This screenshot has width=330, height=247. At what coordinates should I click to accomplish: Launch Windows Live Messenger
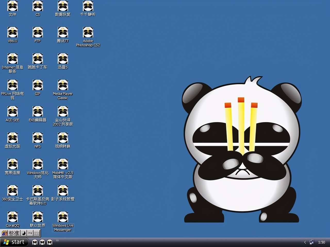coord(63,217)
